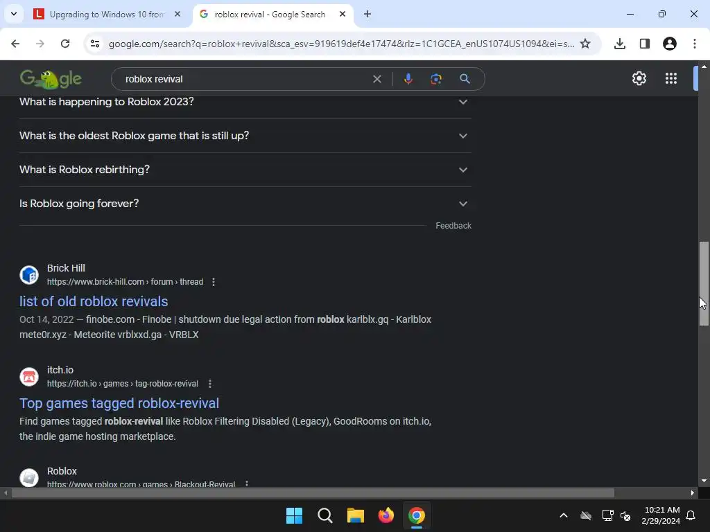Open the Chrome profile menu
Image resolution: width=710 pixels, height=532 pixels.
pyautogui.click(x=670, y=44)
